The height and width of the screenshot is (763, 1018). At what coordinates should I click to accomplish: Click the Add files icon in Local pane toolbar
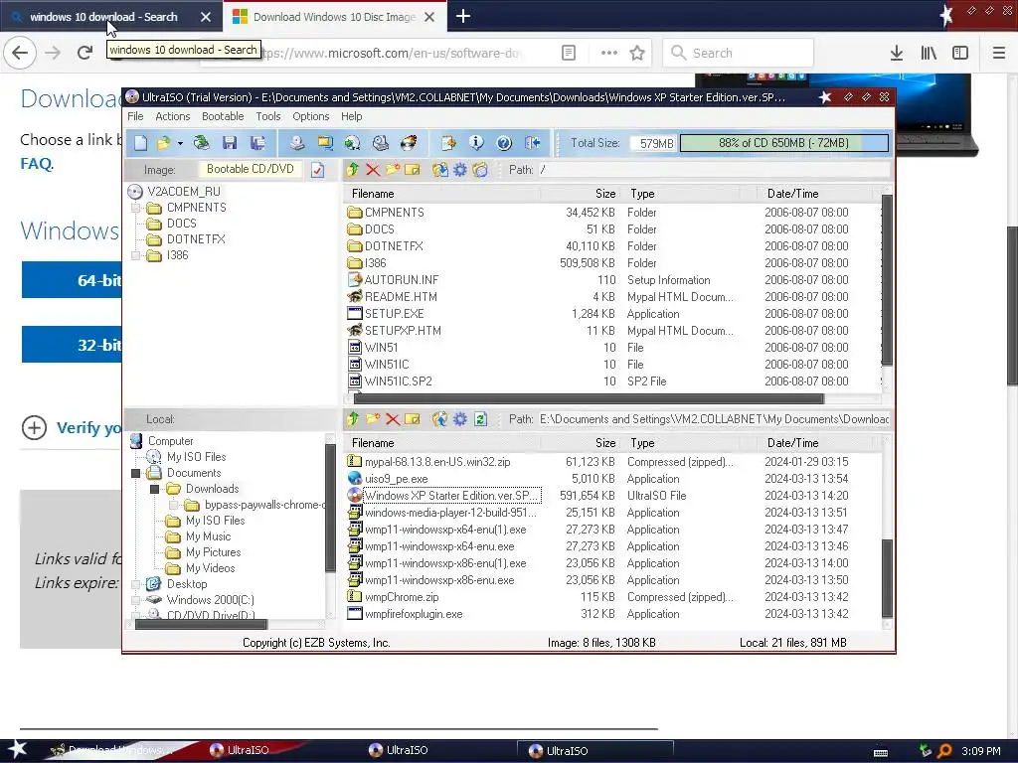[x=439, y=419]
